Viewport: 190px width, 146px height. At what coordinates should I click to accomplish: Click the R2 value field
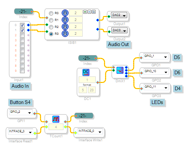76,26
